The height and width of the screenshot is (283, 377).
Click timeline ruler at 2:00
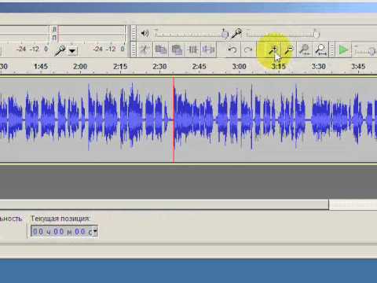(x=80, y=66)
